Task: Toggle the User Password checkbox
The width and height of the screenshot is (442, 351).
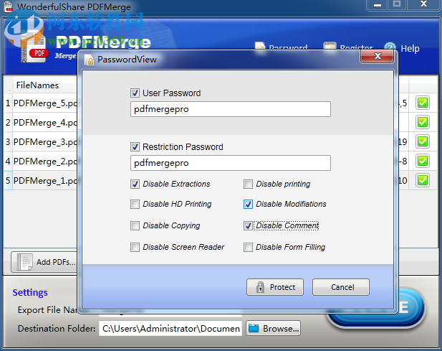Action: coord(135,93)
